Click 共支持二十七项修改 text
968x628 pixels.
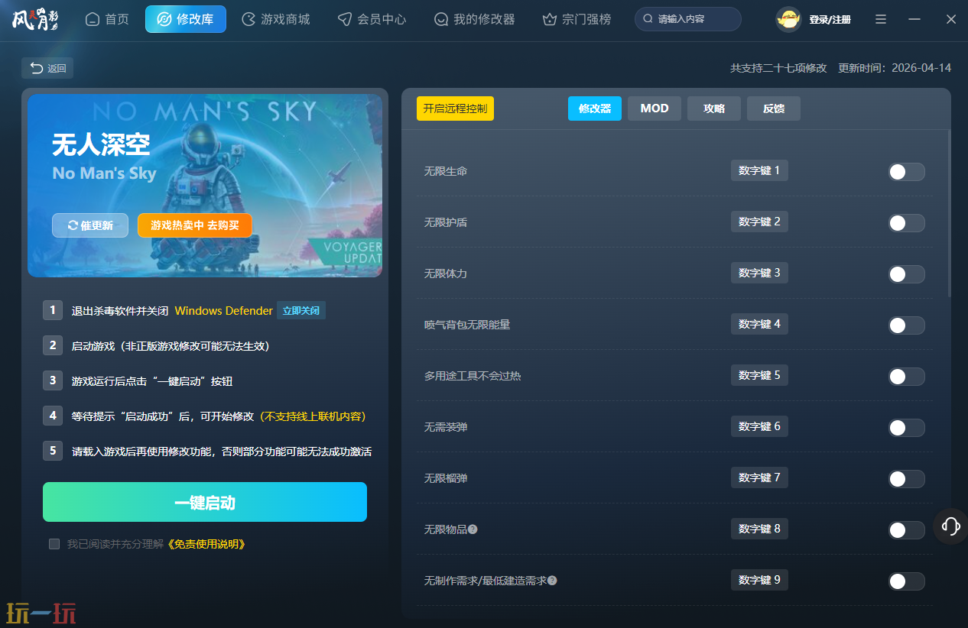click(x=778, y=68)
